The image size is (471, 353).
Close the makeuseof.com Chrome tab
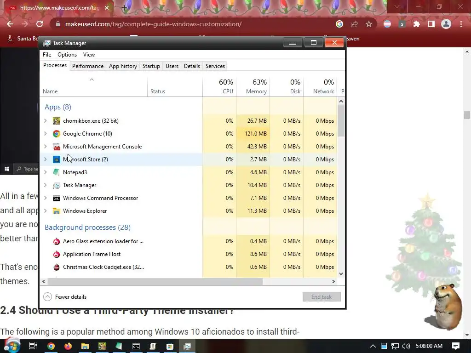[107, 8]
